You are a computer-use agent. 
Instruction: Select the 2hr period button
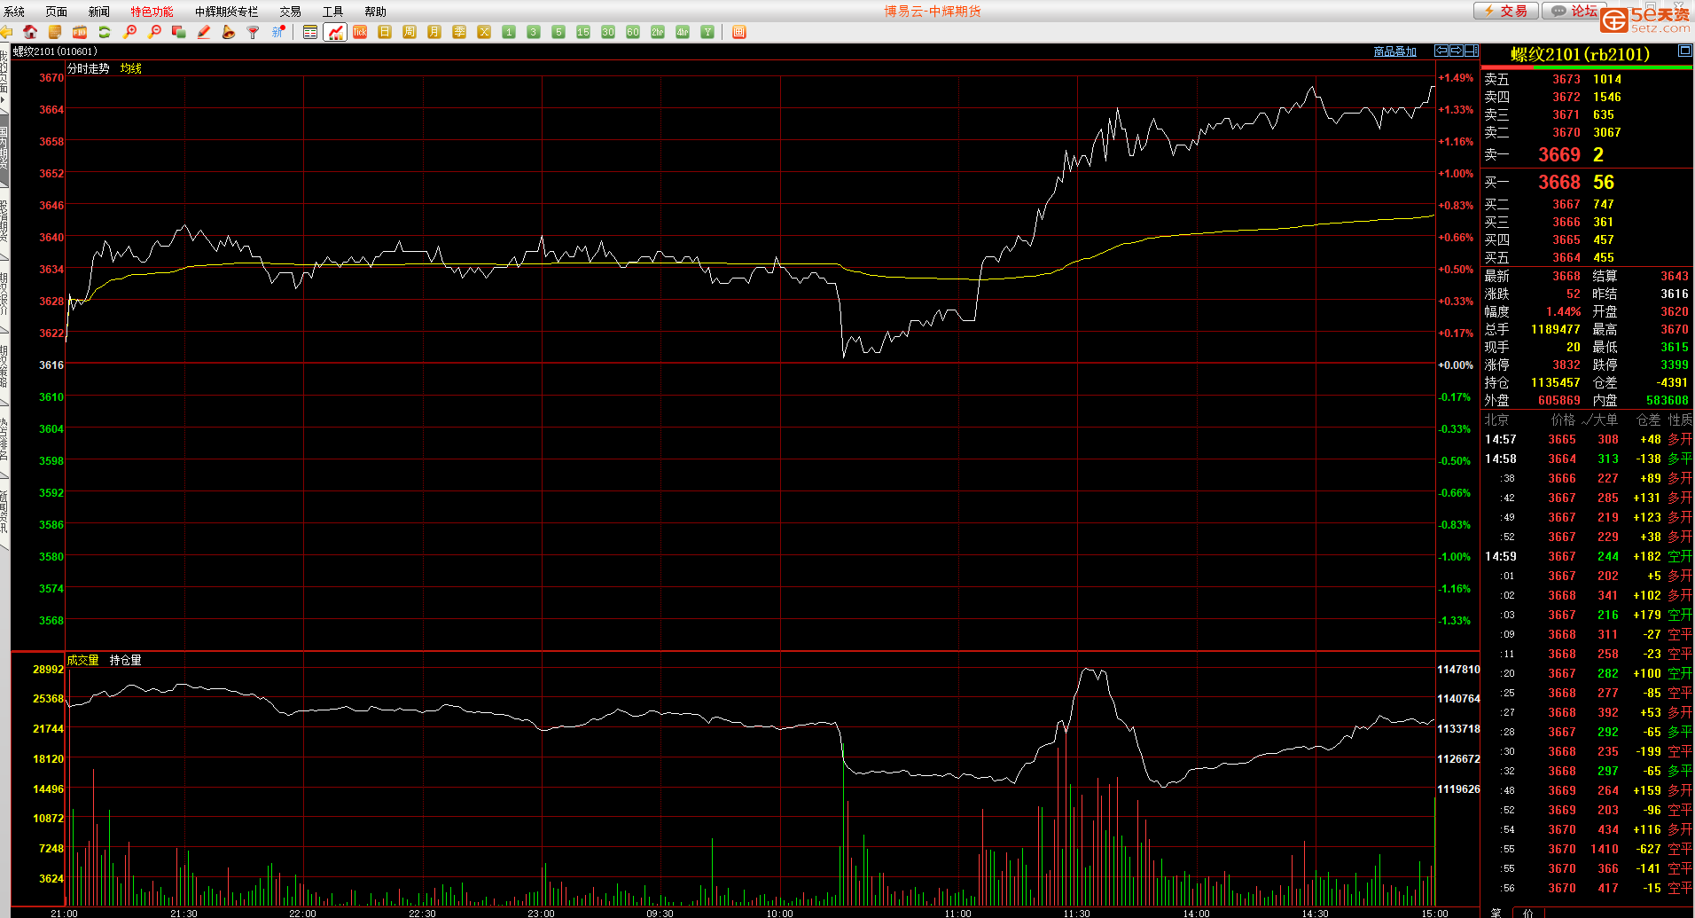click(x=658, y=32)
